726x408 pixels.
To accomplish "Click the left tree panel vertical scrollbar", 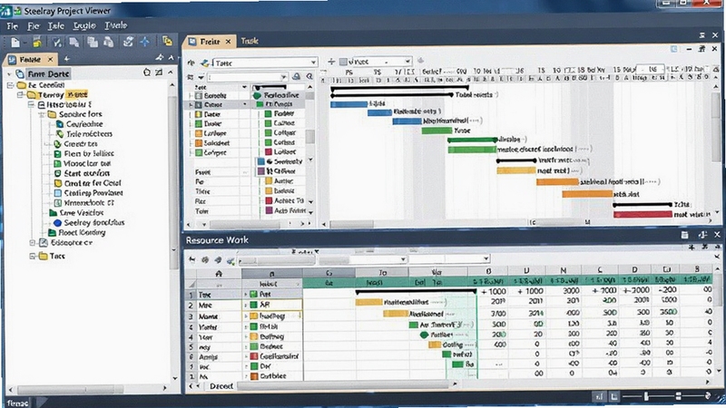I will [x=174, y=181].
